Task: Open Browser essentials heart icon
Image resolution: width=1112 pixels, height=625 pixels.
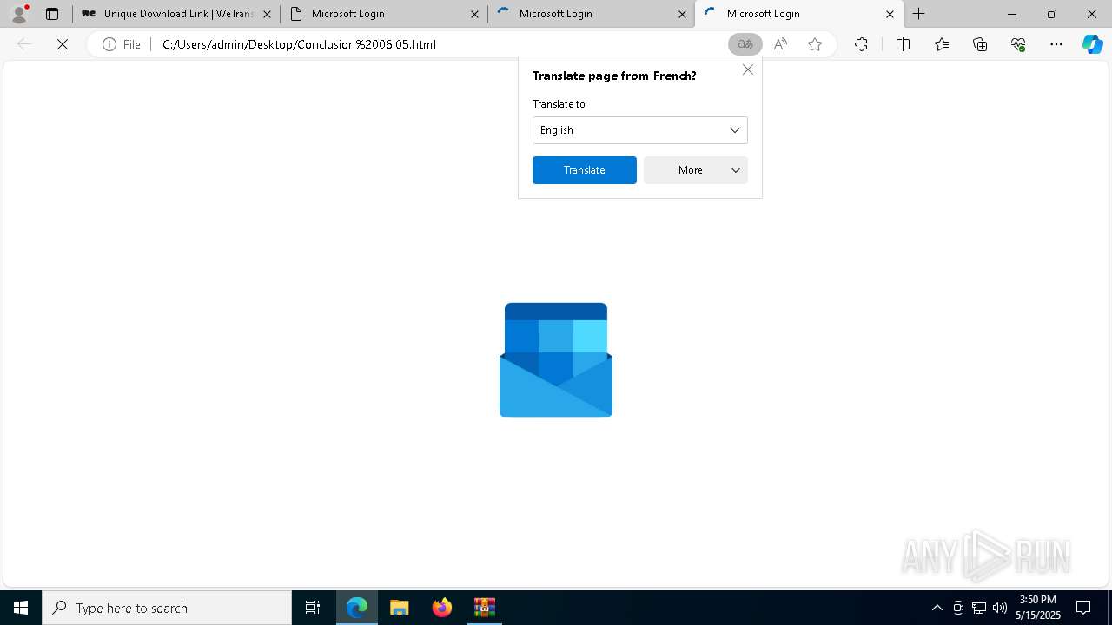Action: click(x=1018, y=44)
